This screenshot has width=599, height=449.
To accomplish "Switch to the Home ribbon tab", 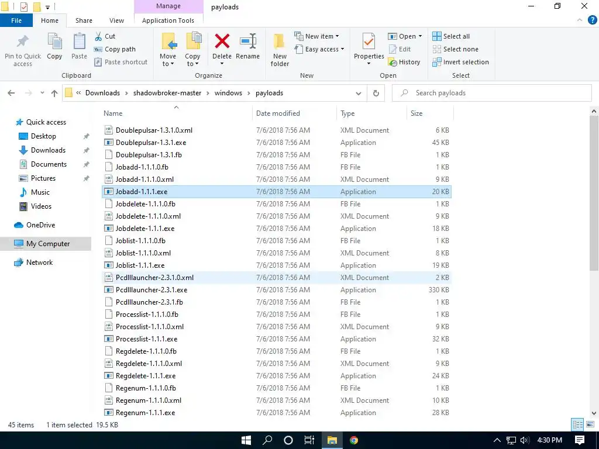I will (x=50, y=20).
